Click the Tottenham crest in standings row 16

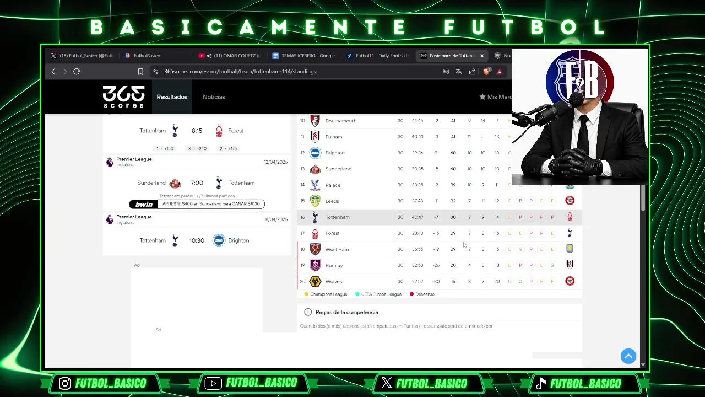tap(315, 217)
